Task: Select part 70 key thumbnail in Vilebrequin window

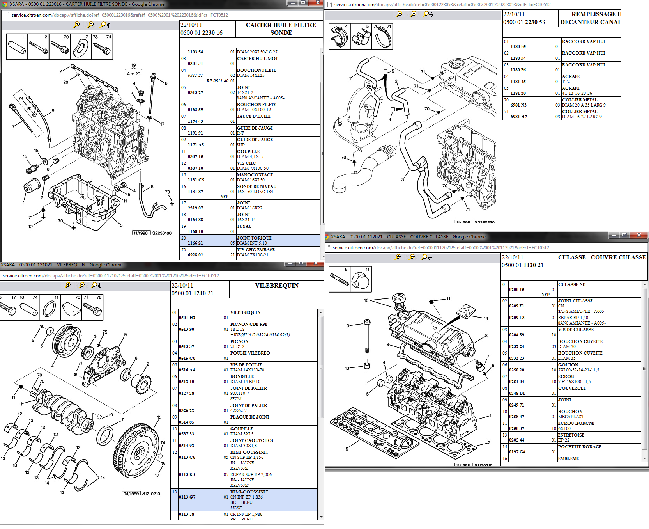Action: pos(71,307)
